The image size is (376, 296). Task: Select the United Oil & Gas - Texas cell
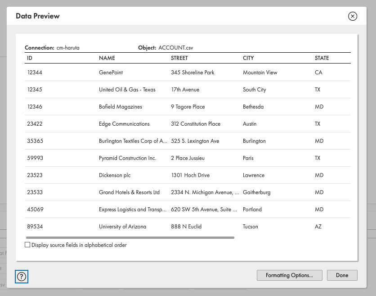pos(127,90)
